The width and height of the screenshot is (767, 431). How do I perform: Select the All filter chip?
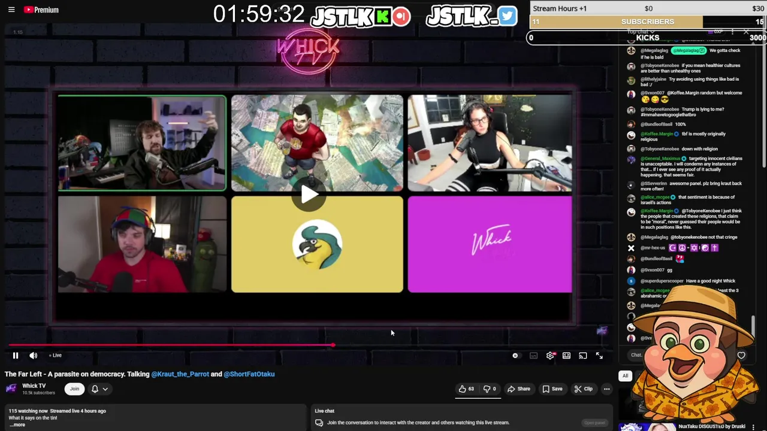tap(625, 376)
